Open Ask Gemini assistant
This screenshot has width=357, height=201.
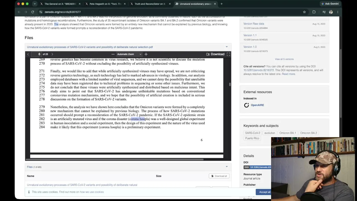pyautogui.click(x=330, y=4)
